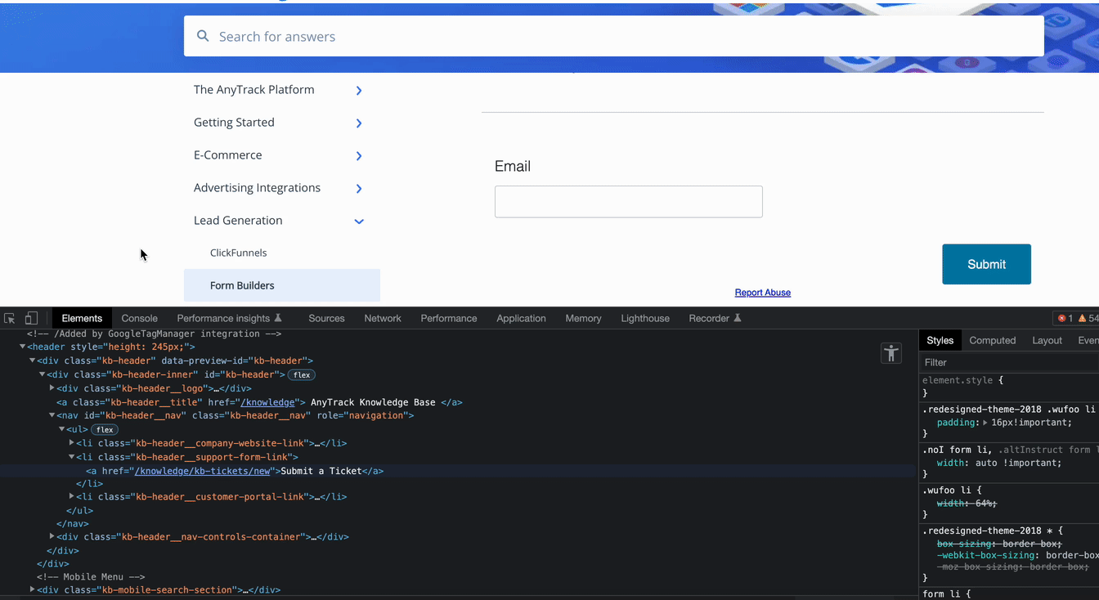Open the Console tab
This screenshot has height=600, width=1099.
click(x=139, y=318)
